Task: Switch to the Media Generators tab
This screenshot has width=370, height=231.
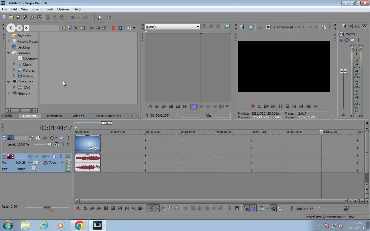Action: [x=108, y=116]
